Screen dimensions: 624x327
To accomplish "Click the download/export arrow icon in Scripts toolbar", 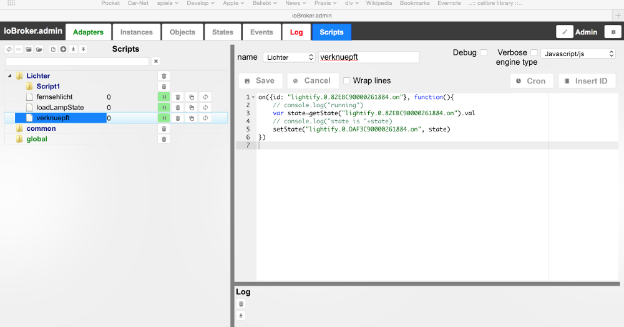I will (x=73, y=49).
